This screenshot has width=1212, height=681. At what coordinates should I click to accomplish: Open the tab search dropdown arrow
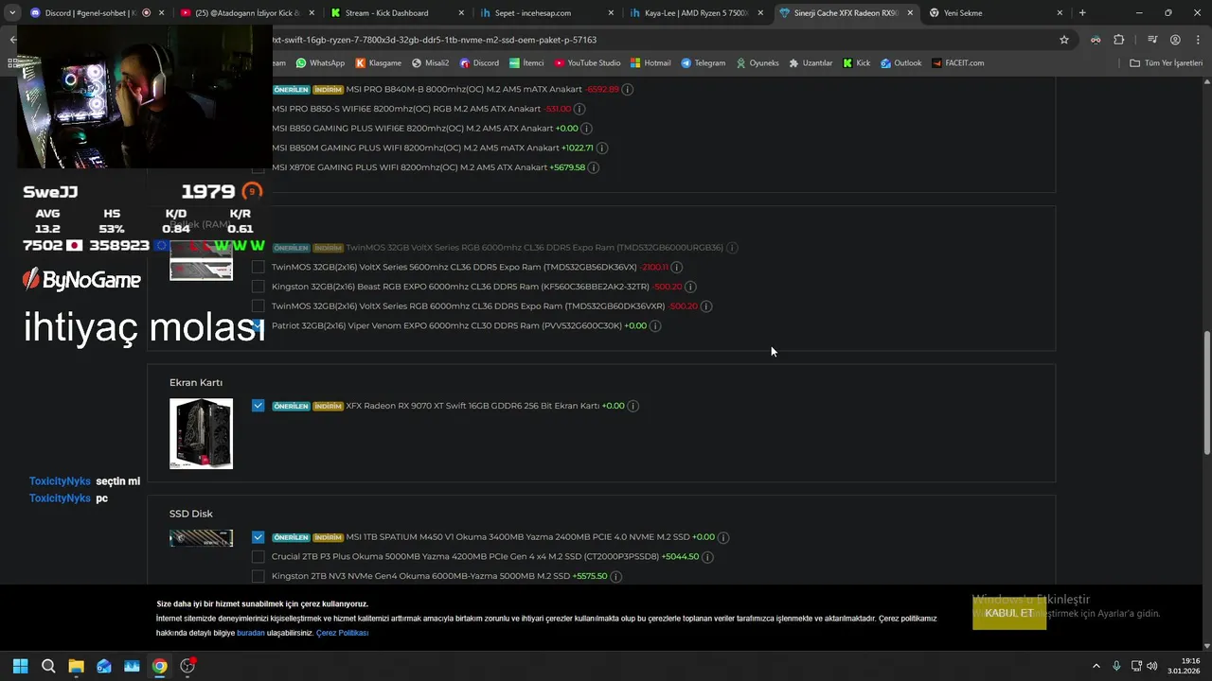[12, 13]
